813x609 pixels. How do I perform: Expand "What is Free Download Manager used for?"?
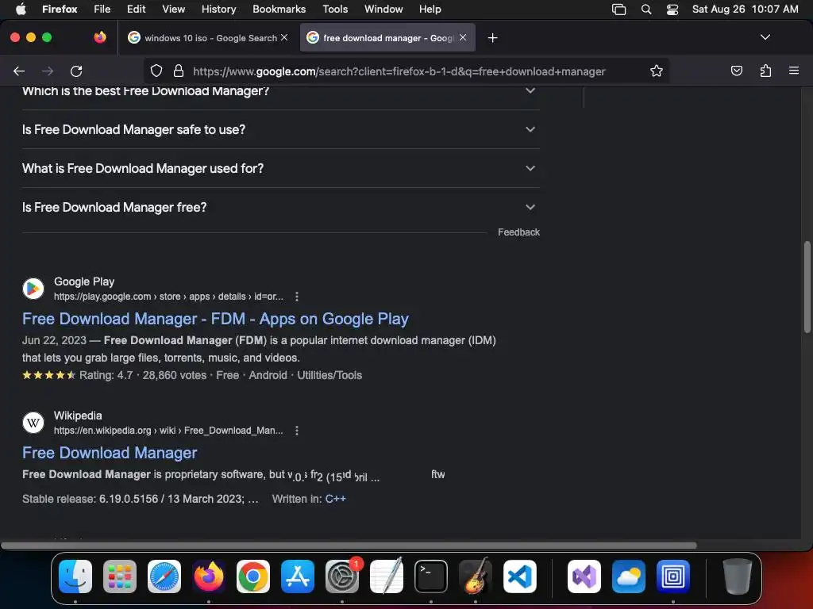[280, 168]
